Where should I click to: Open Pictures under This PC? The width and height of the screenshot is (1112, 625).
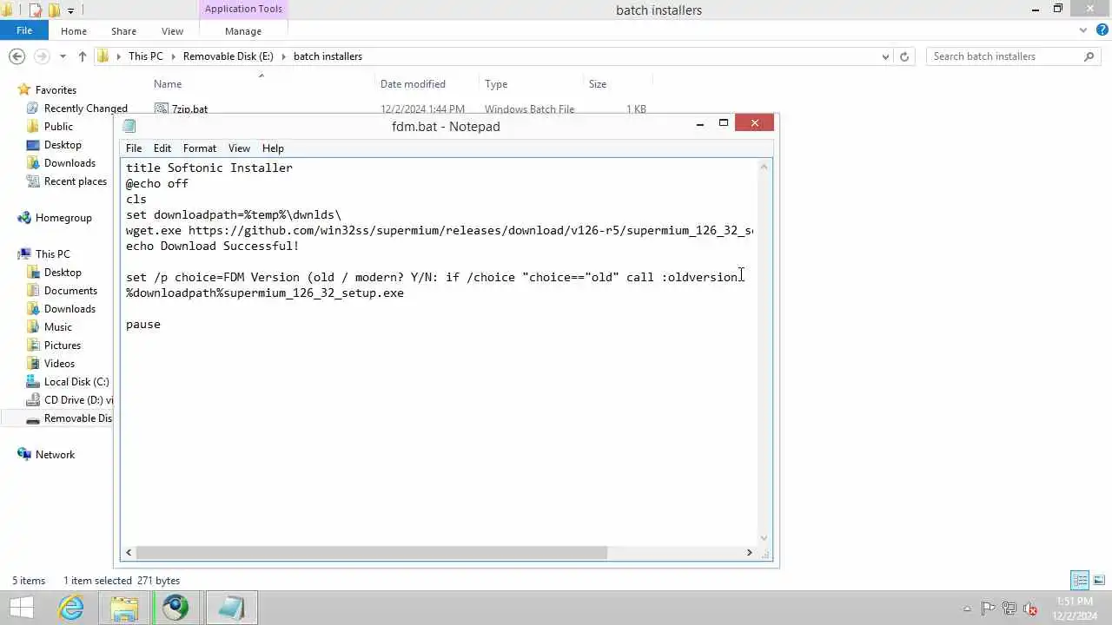pyautogui.click(x=63, y=345)
